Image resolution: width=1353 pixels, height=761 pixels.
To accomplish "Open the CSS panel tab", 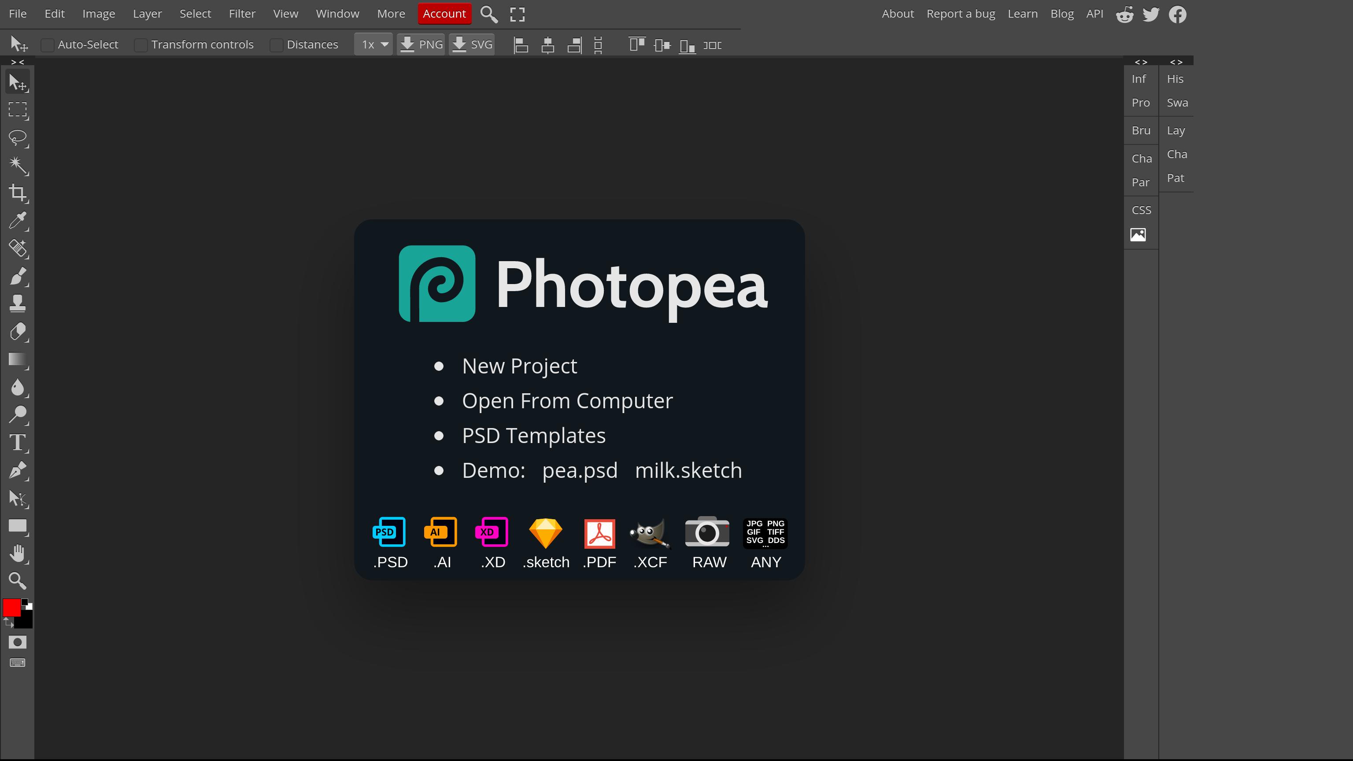I will click(x=1141, y=210).
